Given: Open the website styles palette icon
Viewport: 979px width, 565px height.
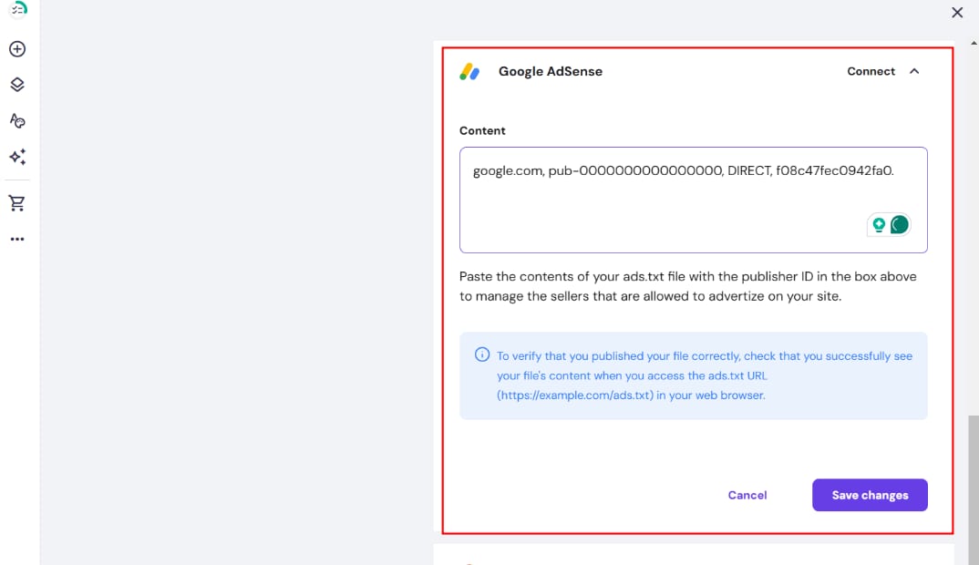Looking at the screenshot, I should coord(16,120).
